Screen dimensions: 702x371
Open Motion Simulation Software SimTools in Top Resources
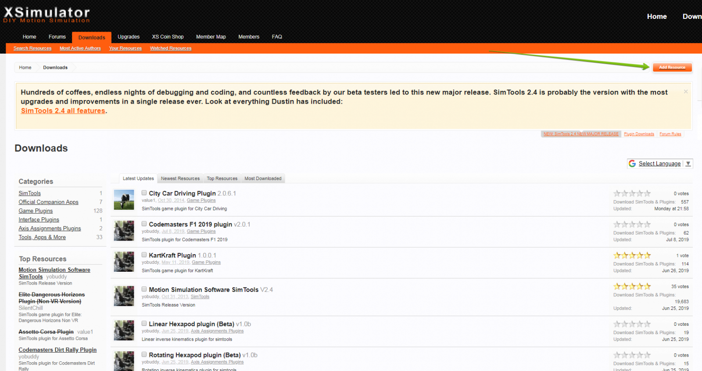[x=54, y=273]
